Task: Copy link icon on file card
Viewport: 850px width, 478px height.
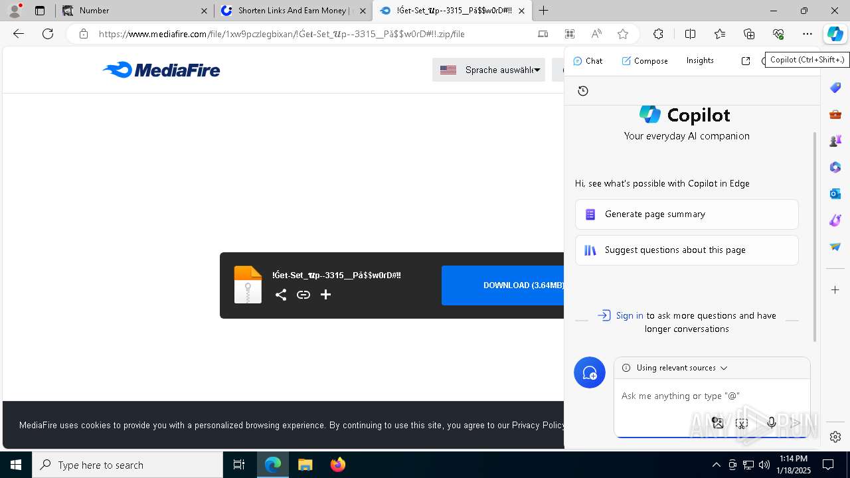Action: [x=303, y=295]
